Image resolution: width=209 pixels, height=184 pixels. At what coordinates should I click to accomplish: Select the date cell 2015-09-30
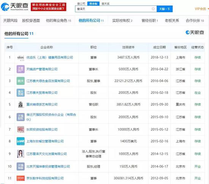coord(160,105)
